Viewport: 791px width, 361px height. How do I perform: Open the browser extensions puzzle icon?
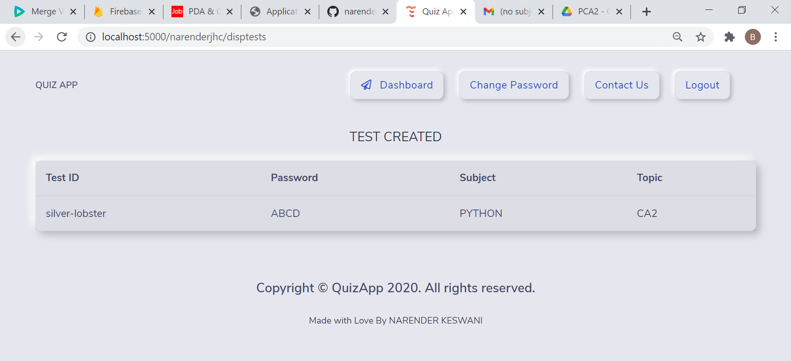(729, 37)
